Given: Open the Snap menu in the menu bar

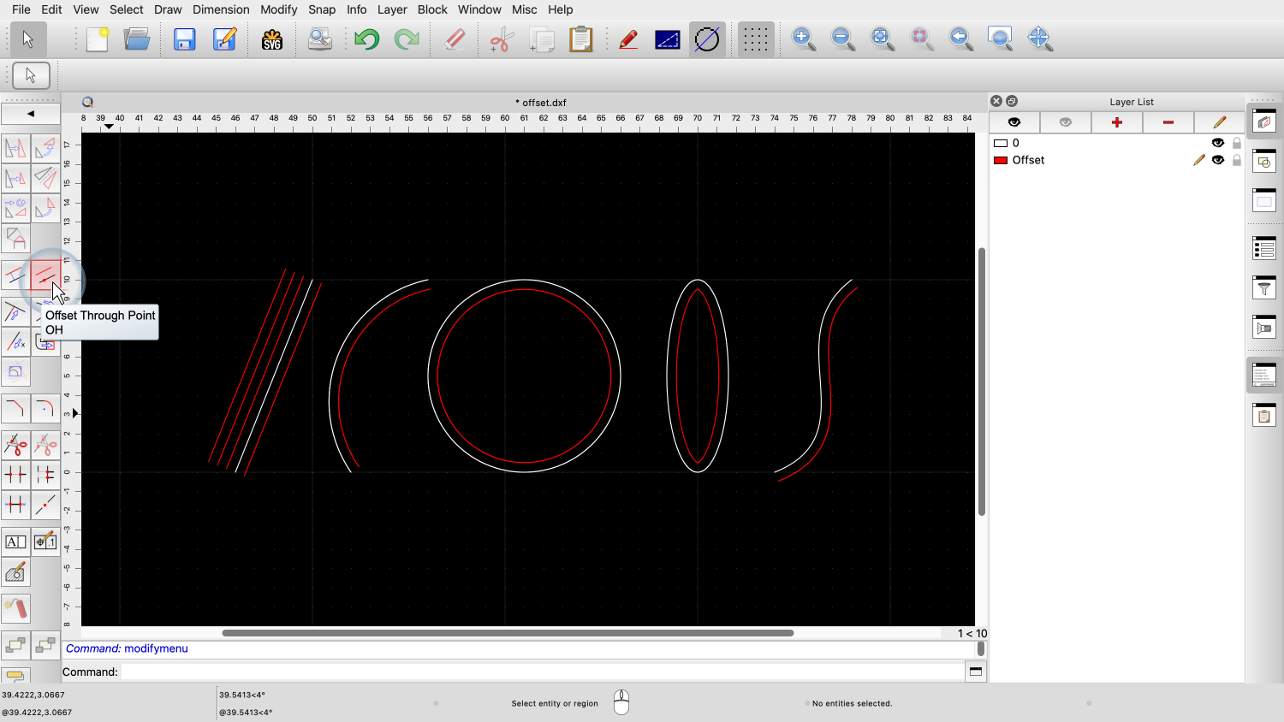Looking at the screenshot, I should coord(322,9).
